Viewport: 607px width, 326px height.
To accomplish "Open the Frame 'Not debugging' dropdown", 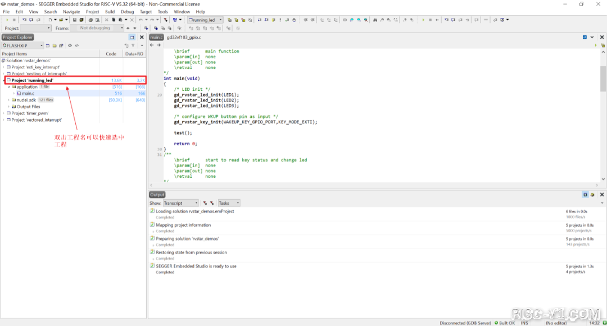I will tap(97, 28).
